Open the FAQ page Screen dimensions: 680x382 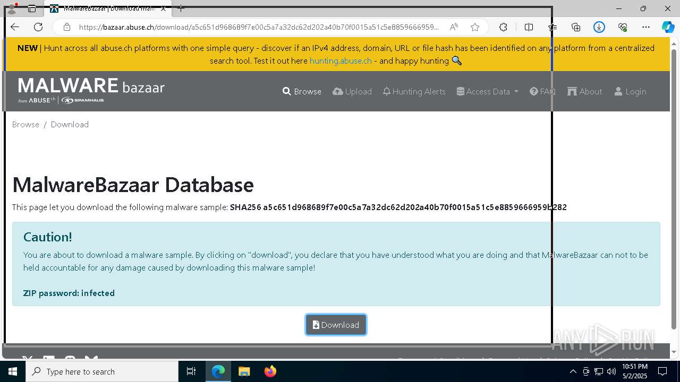[542, 91]
